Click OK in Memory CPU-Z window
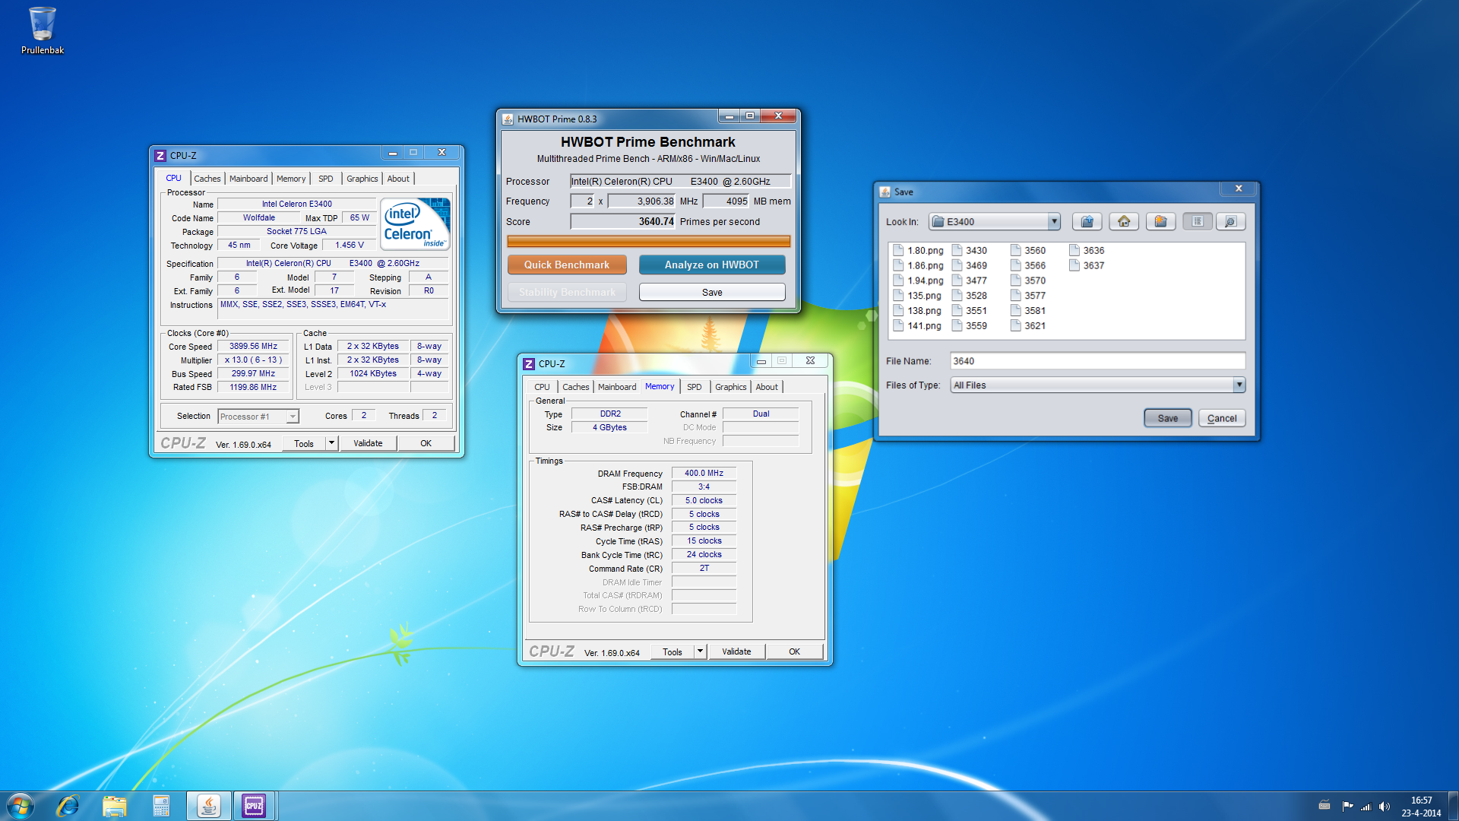1459x821 pixels. [794, 651]
